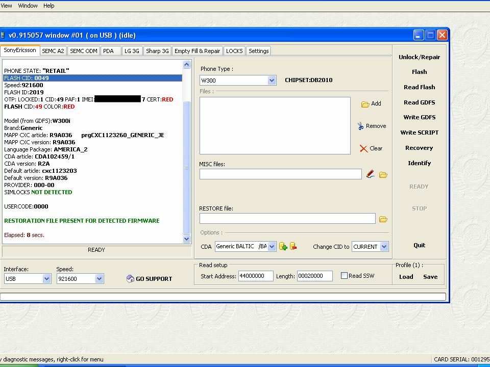Switch to the SEMC A2 tab
This screenshot has height=367, width=490.
click(53, 51)
